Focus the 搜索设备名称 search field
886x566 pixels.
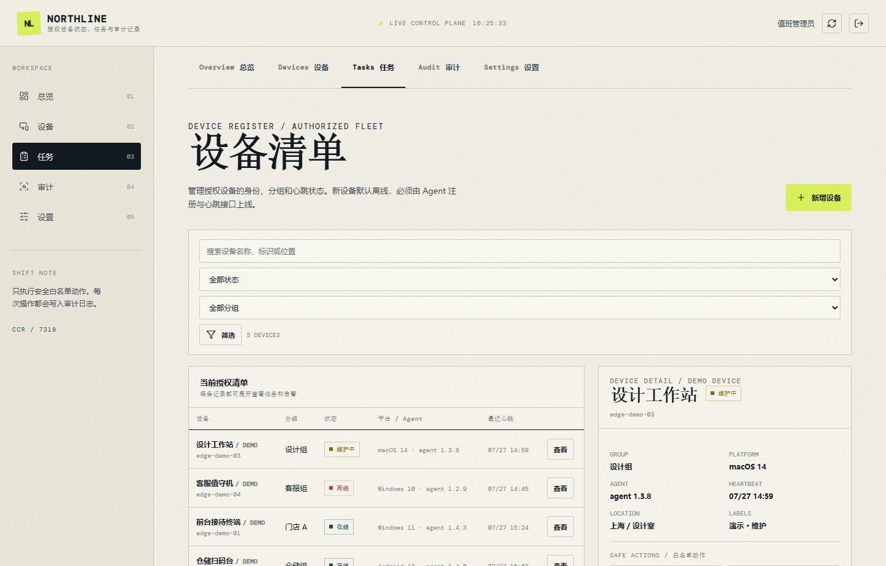520,251
